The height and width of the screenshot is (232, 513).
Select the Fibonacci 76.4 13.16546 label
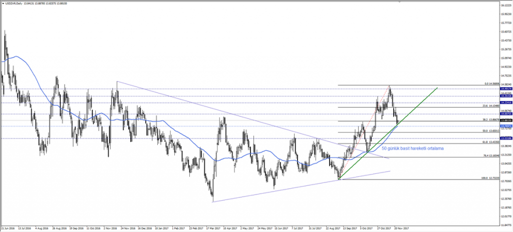(492, 156)
